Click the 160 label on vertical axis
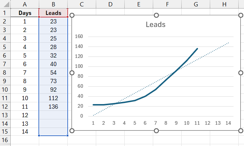 coord(79,37)
